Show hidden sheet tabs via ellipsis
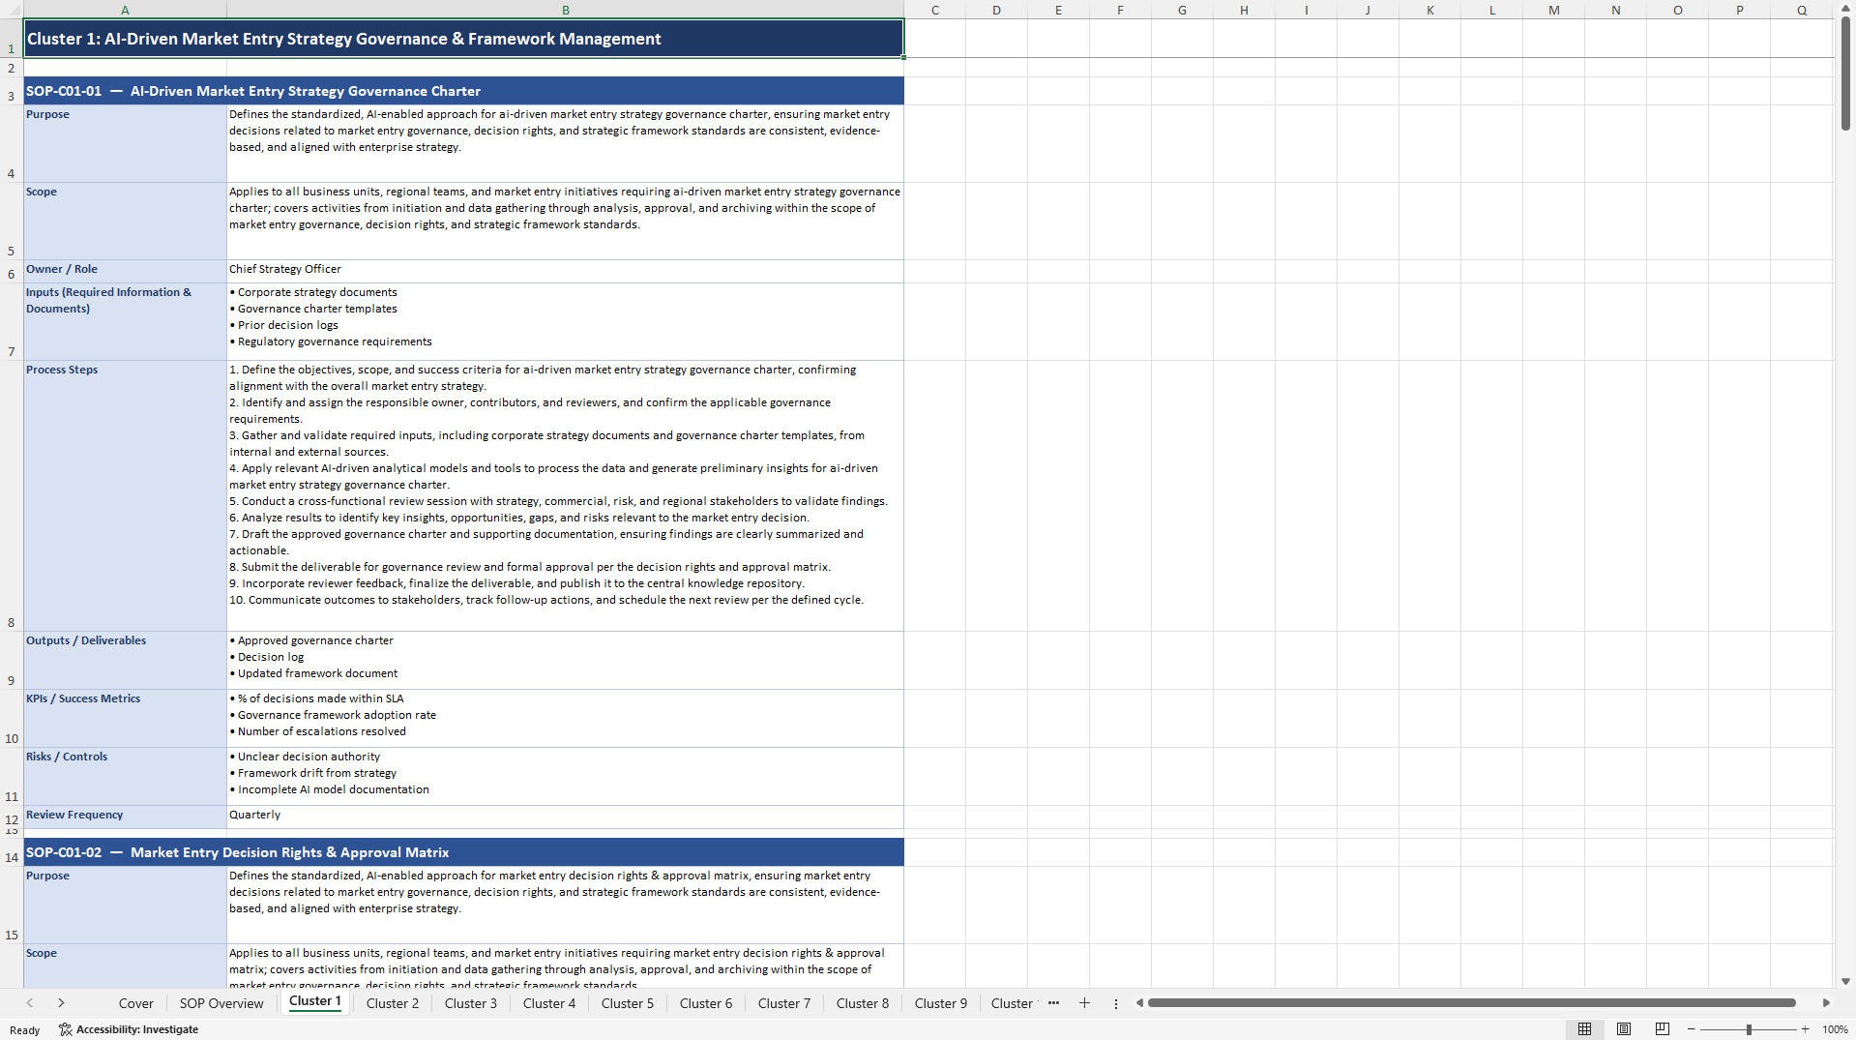This screenshot has height=1040, width=1856. point(1053,1003)
